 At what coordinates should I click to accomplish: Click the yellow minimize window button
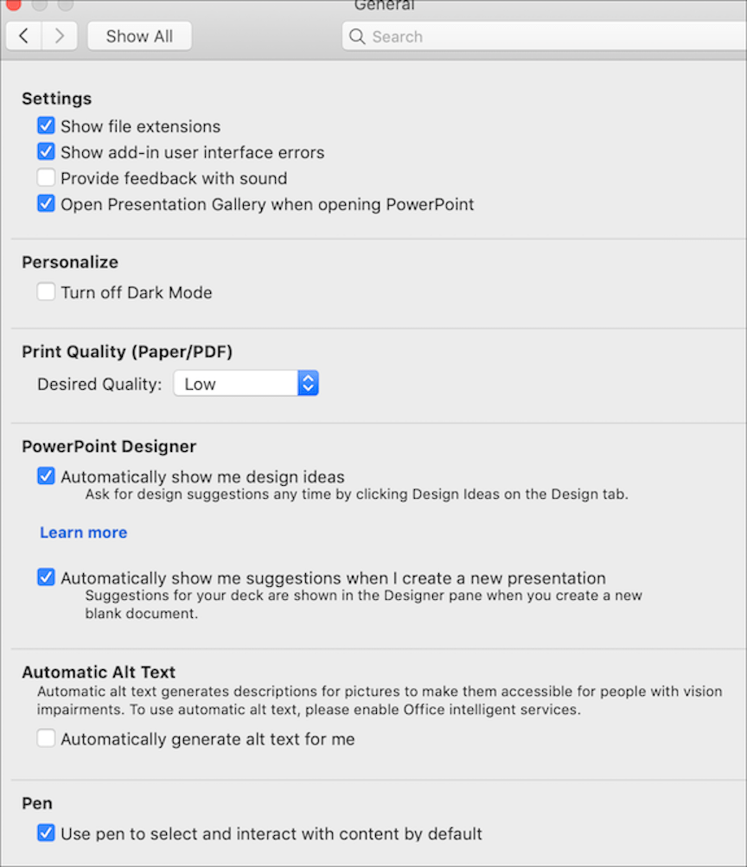[37, 6]
